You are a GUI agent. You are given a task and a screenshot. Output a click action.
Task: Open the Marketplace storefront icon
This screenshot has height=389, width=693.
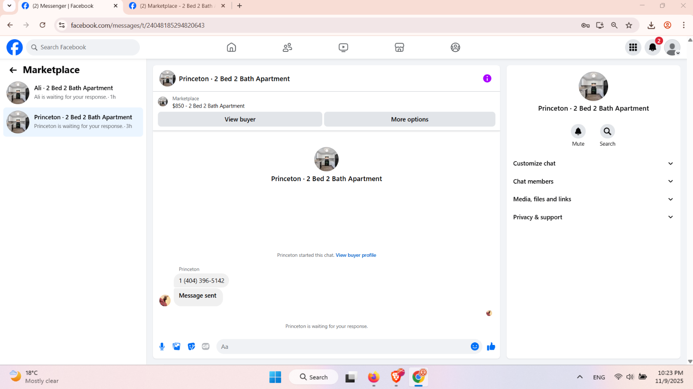click(399, 47)
